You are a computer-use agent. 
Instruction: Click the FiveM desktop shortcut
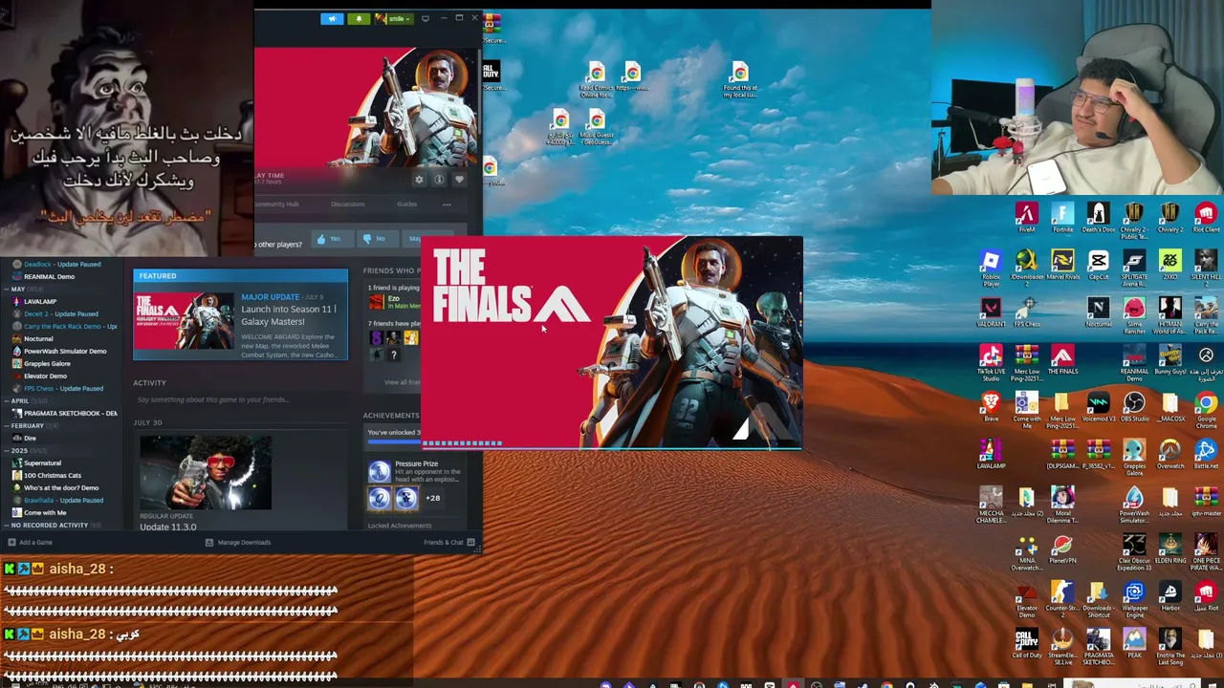point(1026,218)
